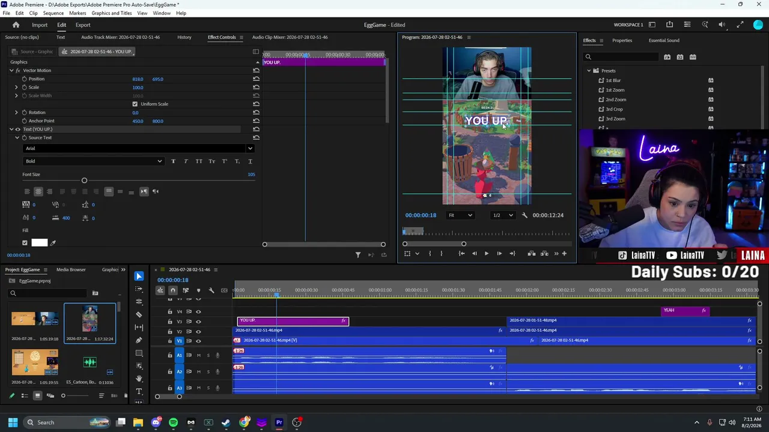The image size is (769, 432).
Task: Play the sequence in Program monitor
Action: pos(487,253)
